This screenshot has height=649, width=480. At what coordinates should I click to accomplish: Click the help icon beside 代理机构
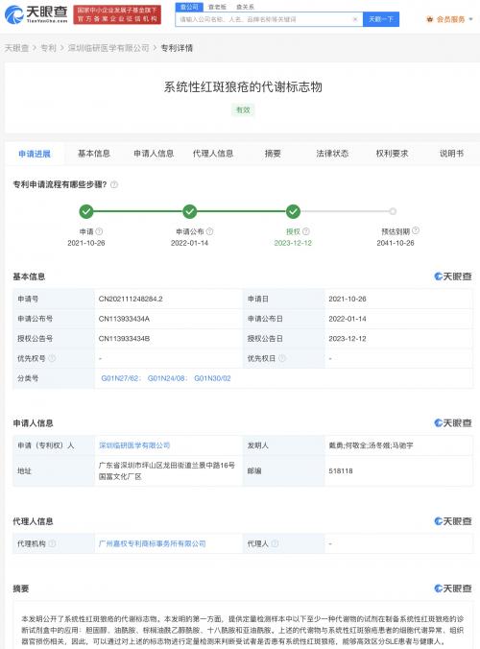click(x=52, y=543)
